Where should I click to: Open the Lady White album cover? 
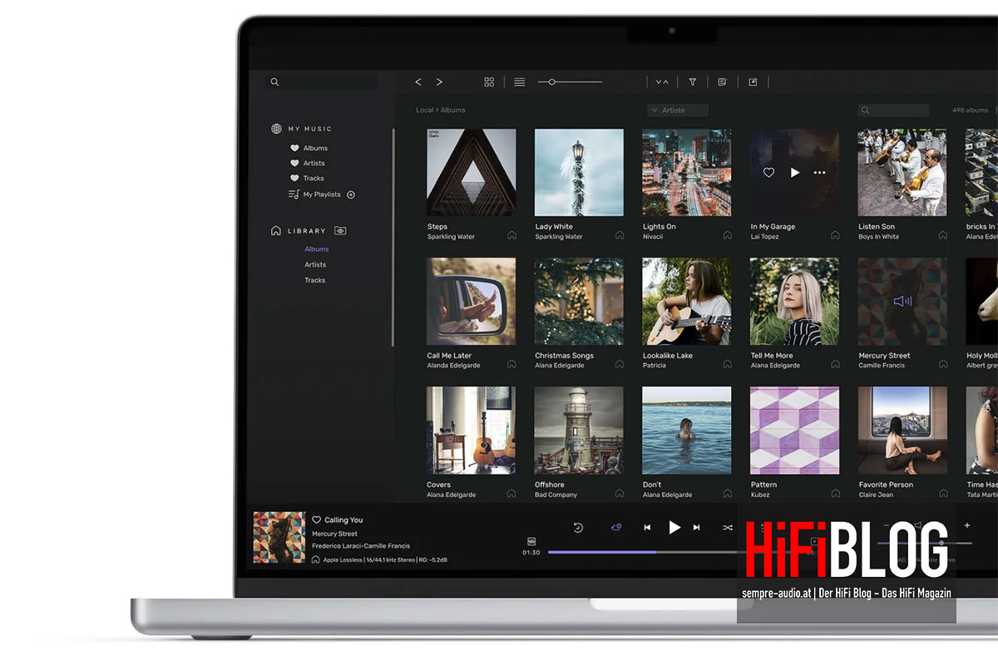point(579,173)
